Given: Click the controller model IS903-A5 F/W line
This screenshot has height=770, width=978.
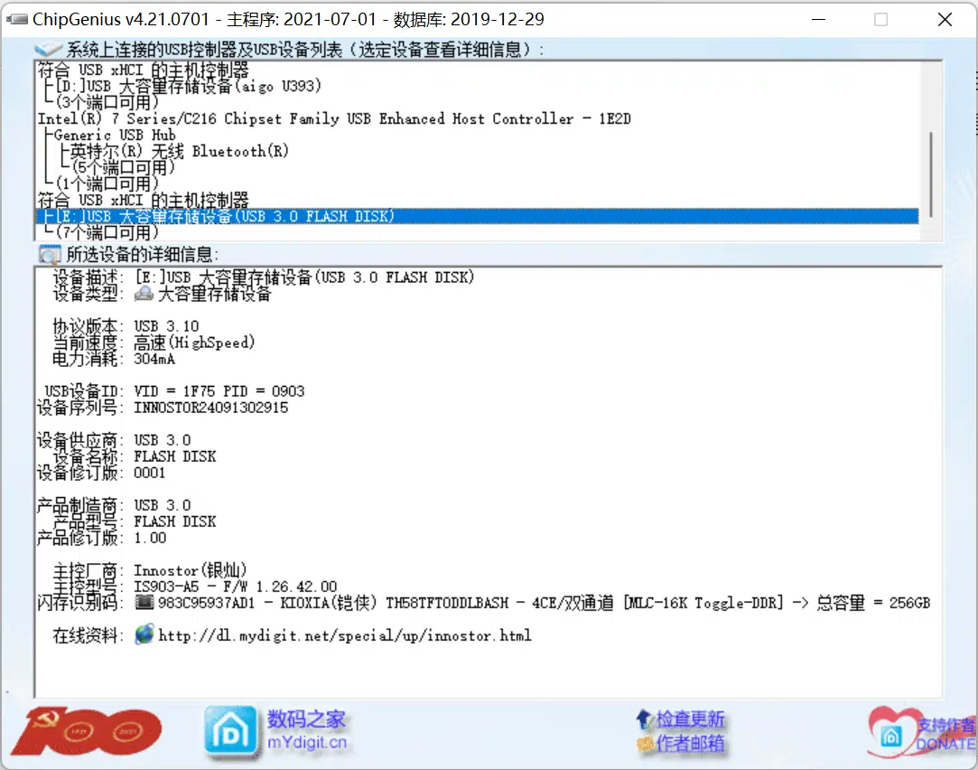Looking at the screenshot, I should coord(235,587).
